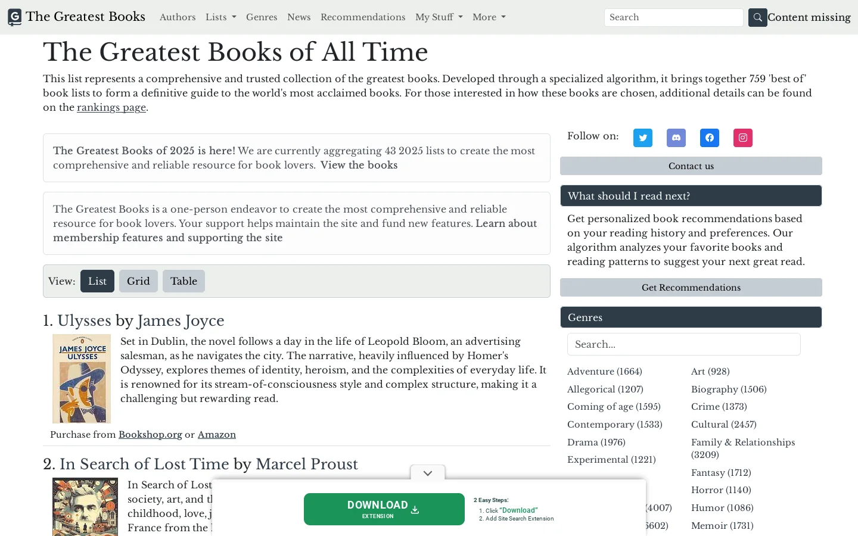Select the Coming of age genre

coord(614,407)
